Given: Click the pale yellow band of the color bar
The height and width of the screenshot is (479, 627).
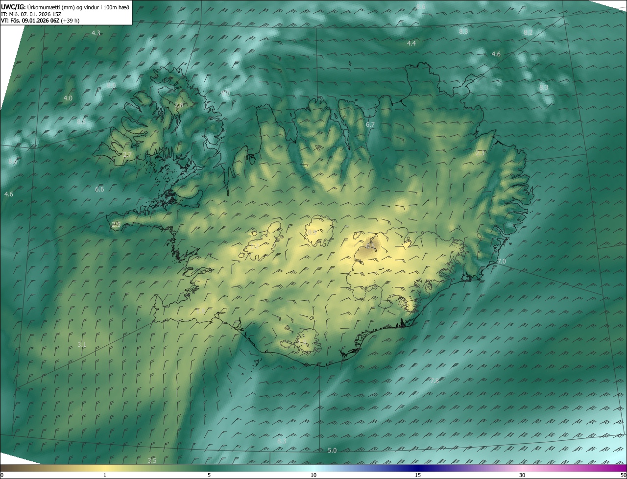Looking at the screenshot, I should pyautogui.click(x=105, y=468).
